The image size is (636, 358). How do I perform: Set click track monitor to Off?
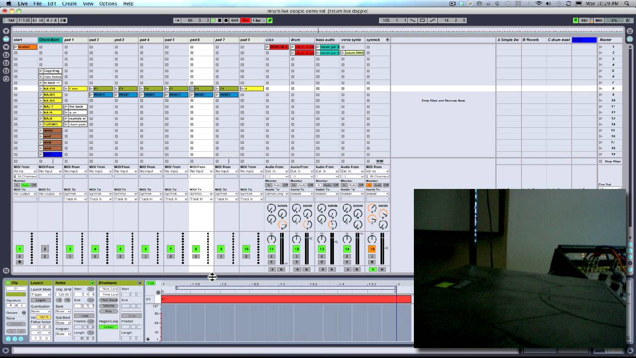point(285,185)
